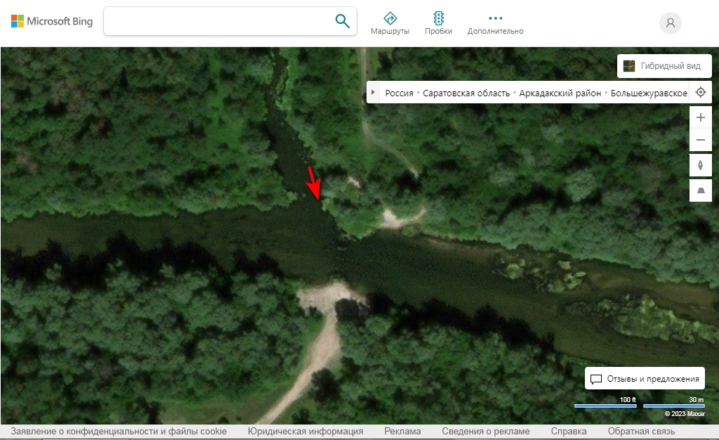Open Гибридный вид map style selector
Screen dimensions: 719x440
point(664,66)
